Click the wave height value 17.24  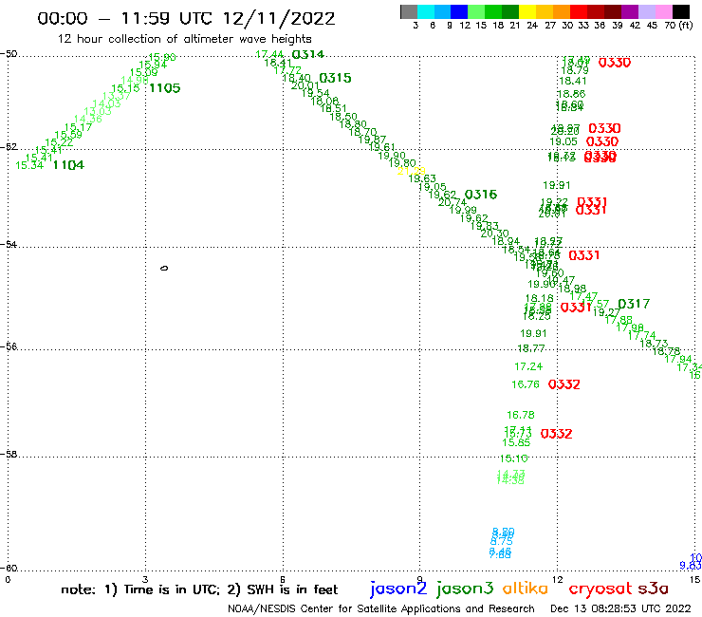coord(528,366)
